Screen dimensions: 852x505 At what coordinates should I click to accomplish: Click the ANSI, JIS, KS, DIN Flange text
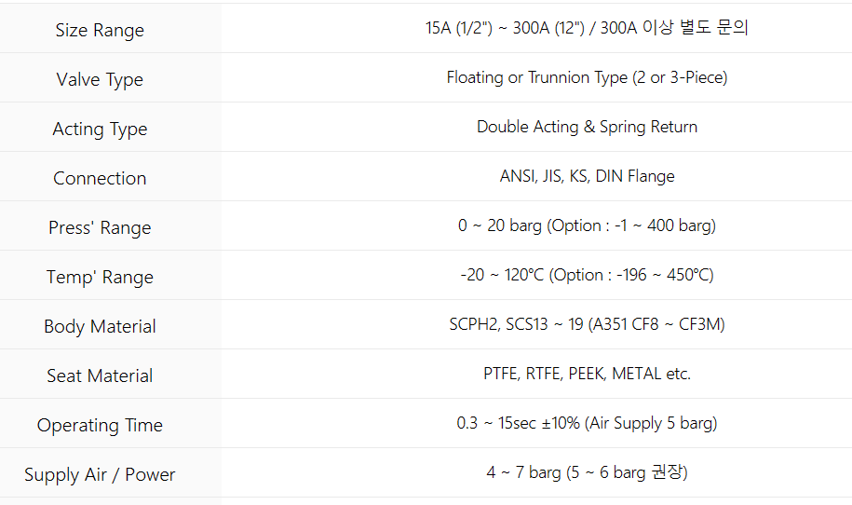[587, 176]
